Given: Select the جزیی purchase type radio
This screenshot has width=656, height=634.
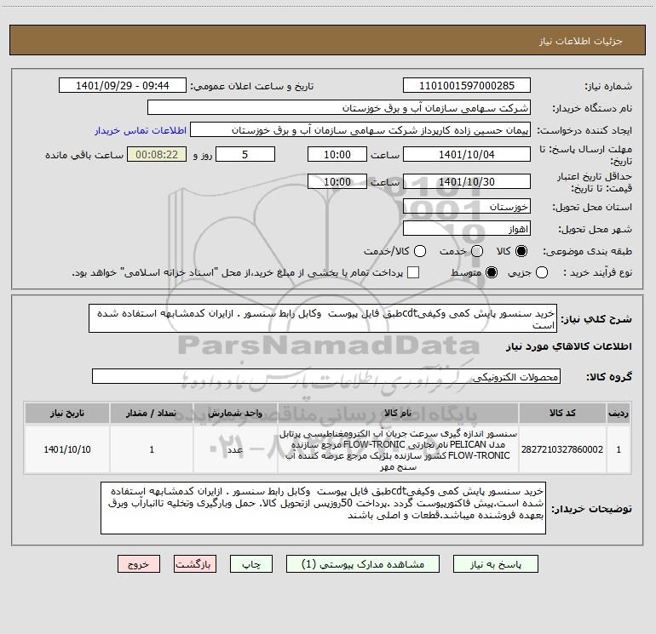Looking at the screenshot, I should [x=541, y=272].
